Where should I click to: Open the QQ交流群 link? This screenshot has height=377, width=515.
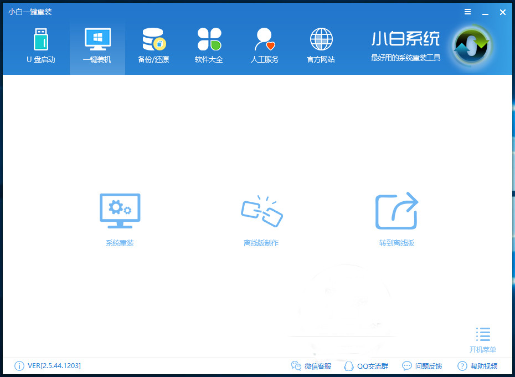tap(366, 366)
